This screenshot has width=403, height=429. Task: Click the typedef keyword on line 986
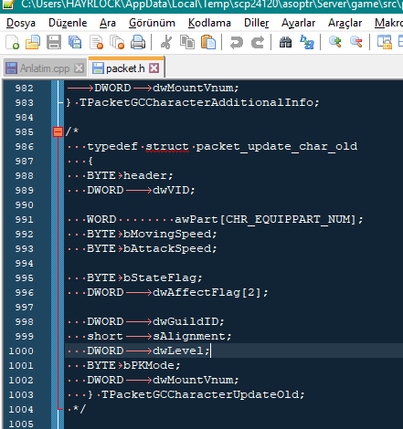112,146
